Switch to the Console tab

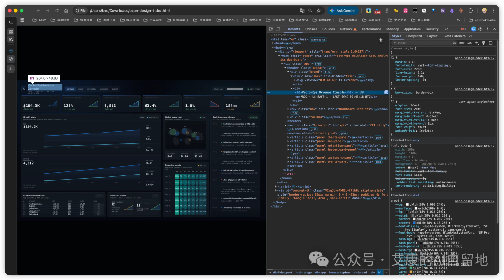click(x=311, y=29)
